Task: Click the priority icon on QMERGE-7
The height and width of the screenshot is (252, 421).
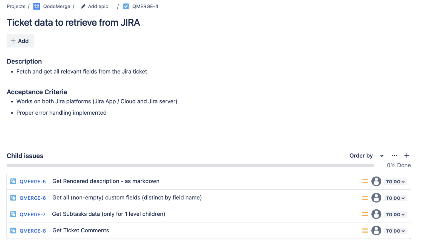Action: click(365, 214)
